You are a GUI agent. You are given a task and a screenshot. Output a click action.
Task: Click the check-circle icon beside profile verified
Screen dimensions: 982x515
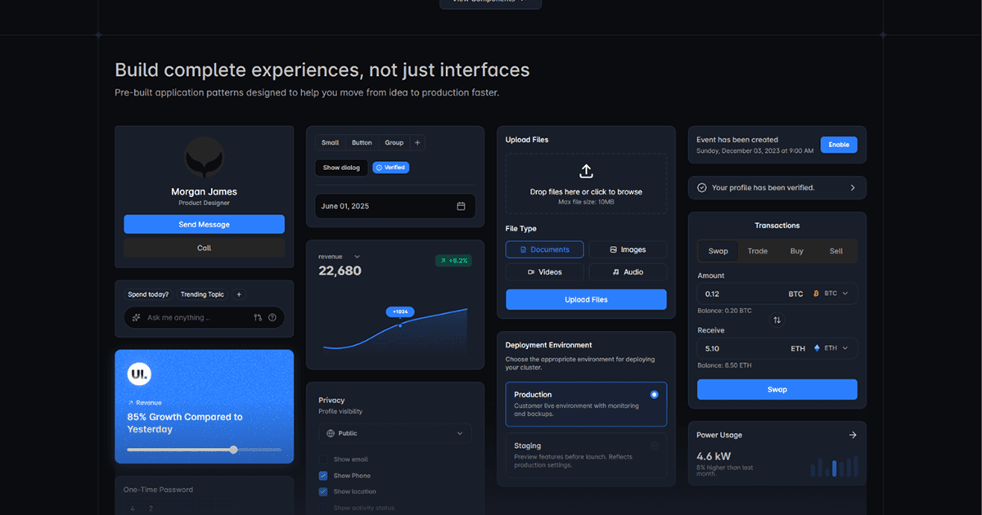[701, 188]
